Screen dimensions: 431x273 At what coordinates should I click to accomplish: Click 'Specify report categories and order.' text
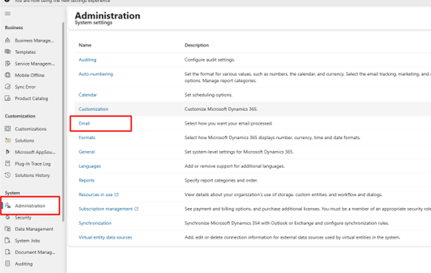pyautogui.click(x=221, y=181)
